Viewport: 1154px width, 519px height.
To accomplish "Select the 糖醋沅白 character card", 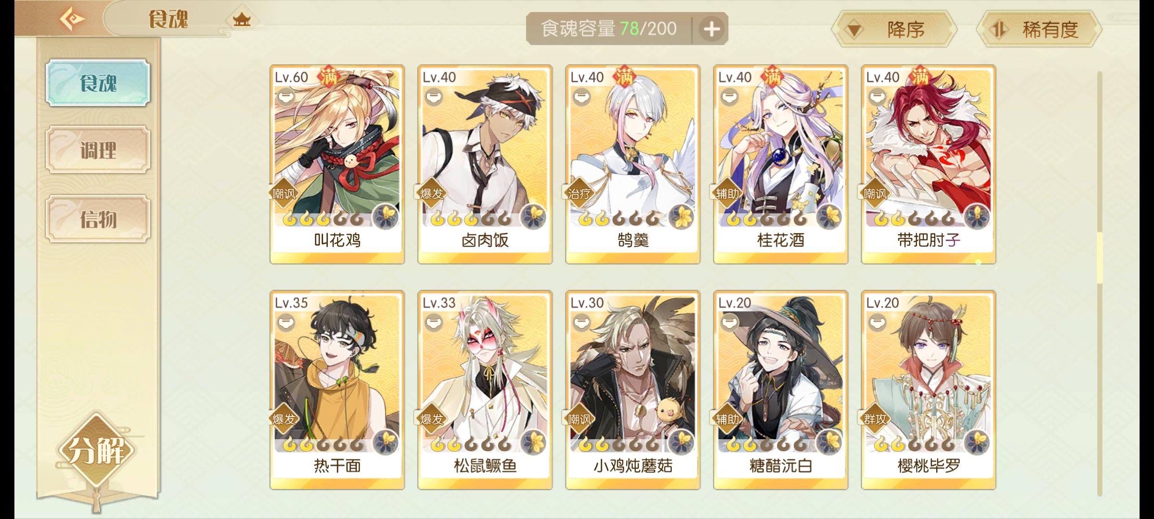I will [x=780, y=390].
